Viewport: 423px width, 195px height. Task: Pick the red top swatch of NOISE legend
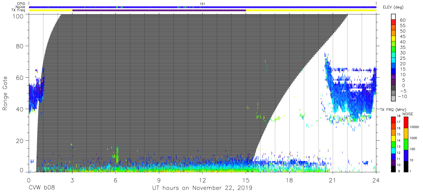(405, 122)
